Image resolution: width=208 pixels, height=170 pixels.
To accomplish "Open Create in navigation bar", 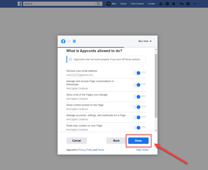I will coord(151,4).
